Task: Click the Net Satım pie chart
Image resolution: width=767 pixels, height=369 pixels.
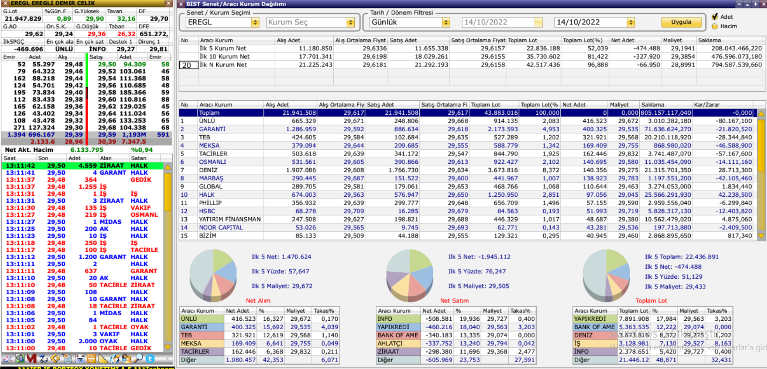Action: point(409,276)
